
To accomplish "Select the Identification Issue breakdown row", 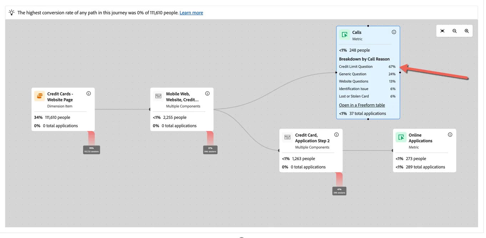I will coord(367,89).
